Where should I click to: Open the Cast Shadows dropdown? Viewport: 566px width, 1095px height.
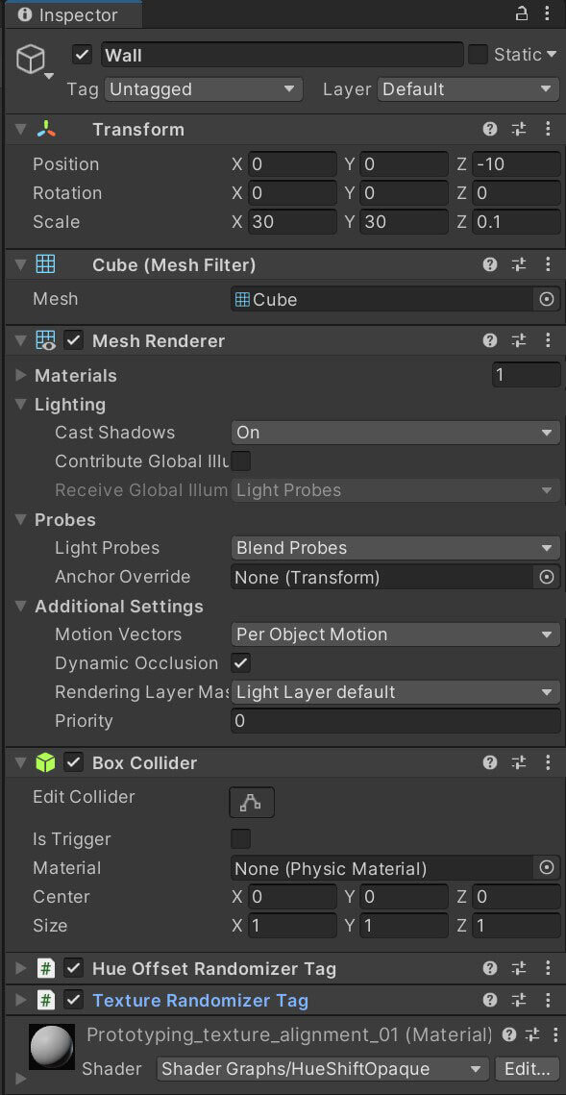click(x=396, y=433)
